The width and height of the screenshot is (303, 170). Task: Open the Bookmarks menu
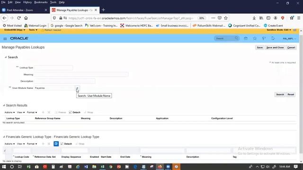[41, 2]
